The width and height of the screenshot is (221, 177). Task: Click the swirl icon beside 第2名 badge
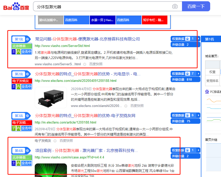pyautogui.click(x=28, y=74)
